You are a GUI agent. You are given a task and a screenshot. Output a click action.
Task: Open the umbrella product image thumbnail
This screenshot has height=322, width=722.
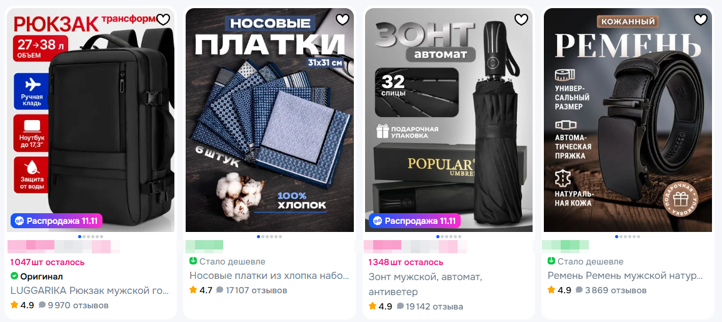(x=448, y=120)
